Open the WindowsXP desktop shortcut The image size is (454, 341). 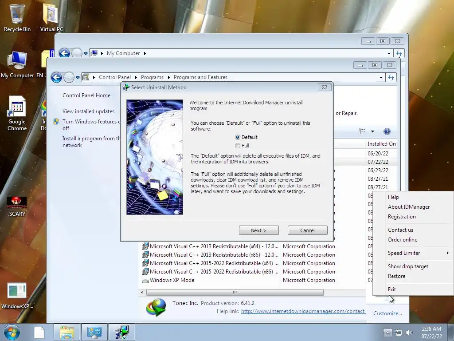17,296
